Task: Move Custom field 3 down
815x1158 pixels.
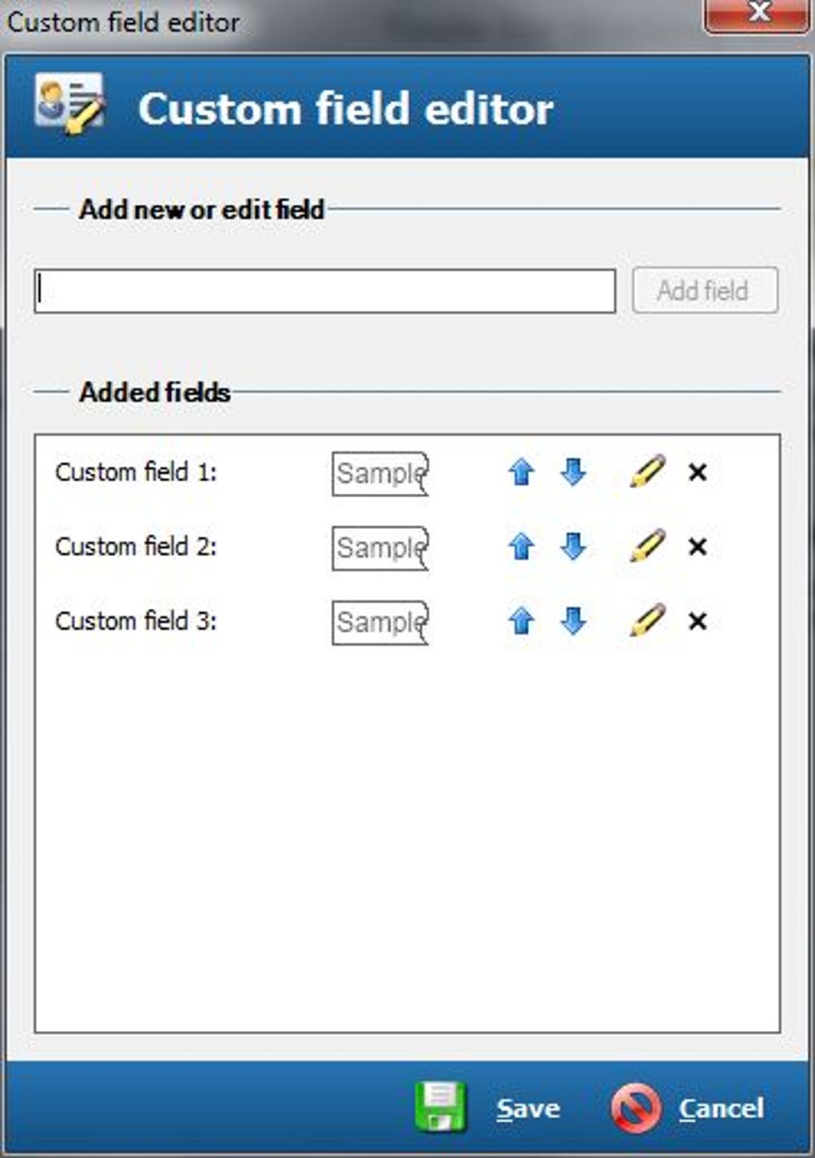Action: pyautogui.click(x=574, y=621)
